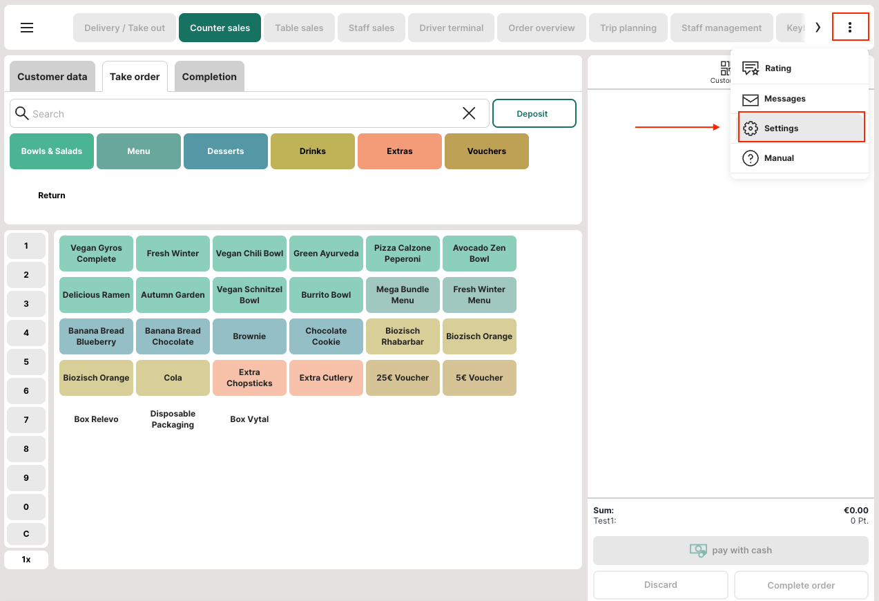Click the 1x quantity button
Viewport: 879px width, 601px height.
[x=26, y=560]
